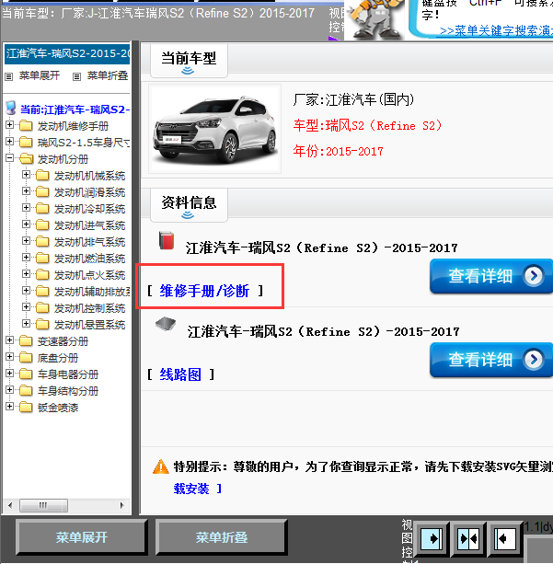Click 菜单折叠 link at tree top
Screen dimensions: 553x564
(108, 75)
